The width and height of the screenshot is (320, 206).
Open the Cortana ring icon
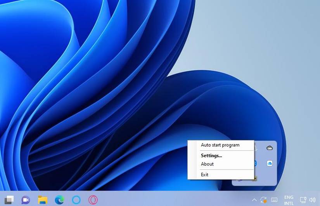[76, 200]
